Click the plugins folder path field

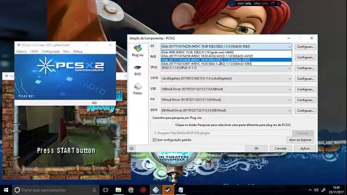tap(221, 133)
